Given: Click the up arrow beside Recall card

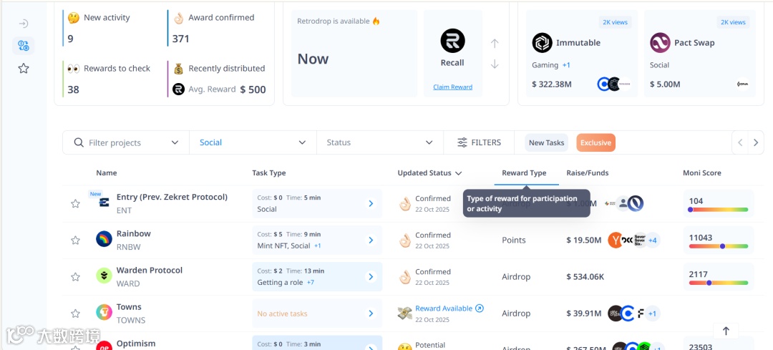Looking at the screenshot, I should [x=495, y=44].
